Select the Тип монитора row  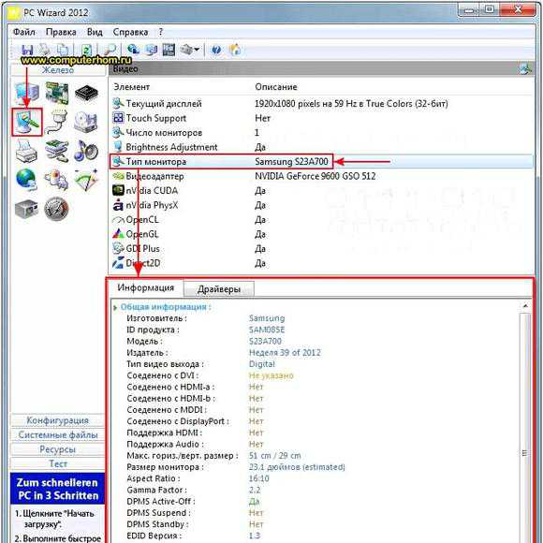click(321, 161)
